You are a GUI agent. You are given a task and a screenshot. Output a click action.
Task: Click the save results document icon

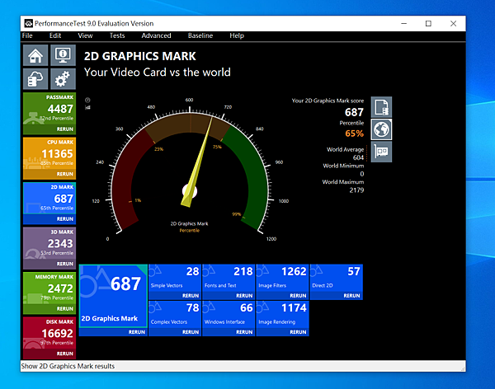click(x=381, y=107)
